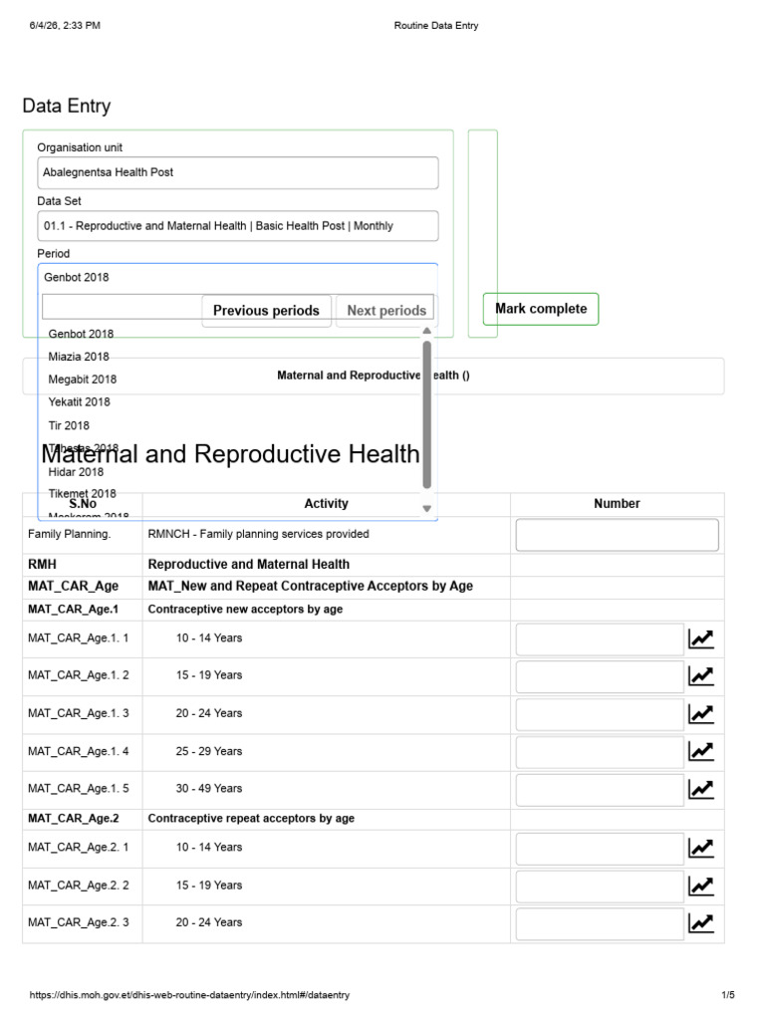Open trend chart for MAT_CAR_Age.1. 1 row

pos(700,638)
